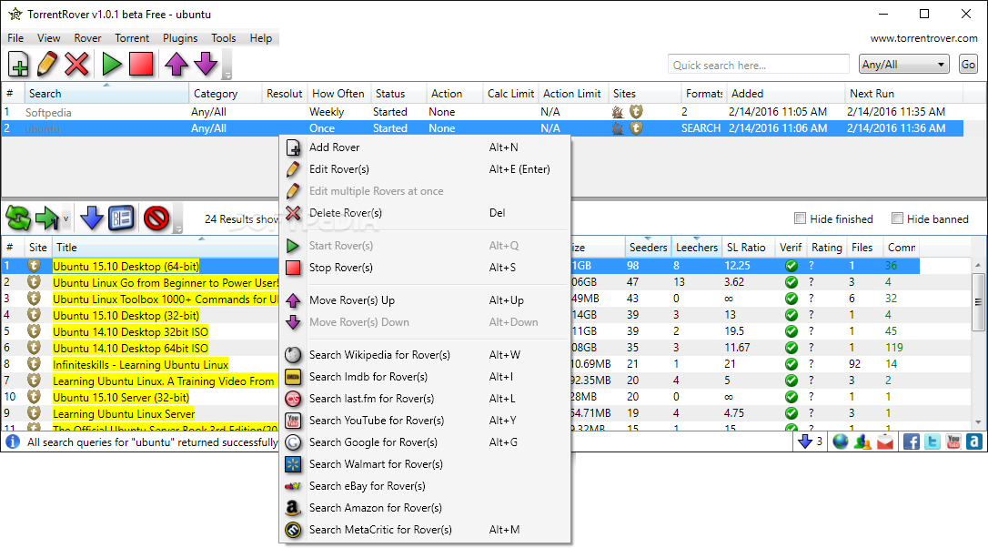Click the Add Rover toolbar icon
This screenshot has height=548, width=988.
(x=18, y=65)
